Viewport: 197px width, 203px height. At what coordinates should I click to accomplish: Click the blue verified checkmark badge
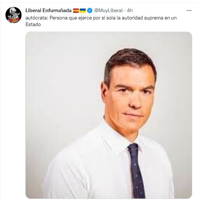(x=90, y=11)
